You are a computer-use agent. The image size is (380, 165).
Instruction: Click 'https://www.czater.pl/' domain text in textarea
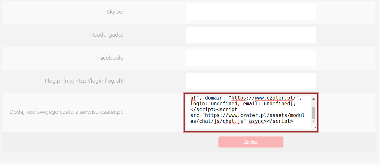(x=265, y=98)
